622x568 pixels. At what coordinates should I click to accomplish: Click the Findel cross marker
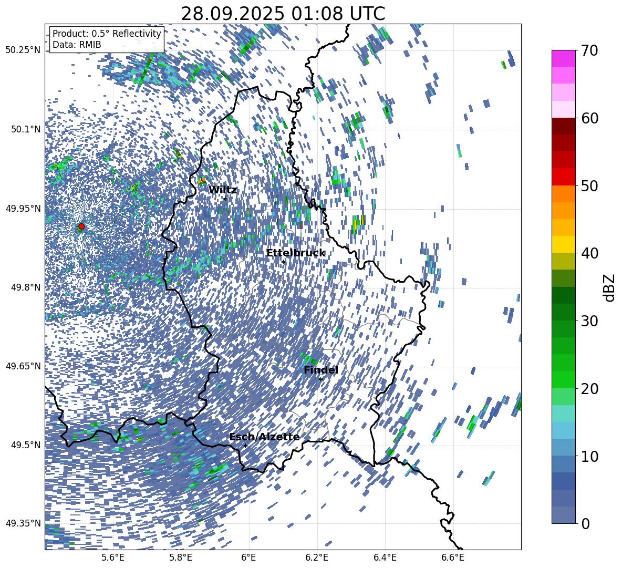(x=320, y=379)
